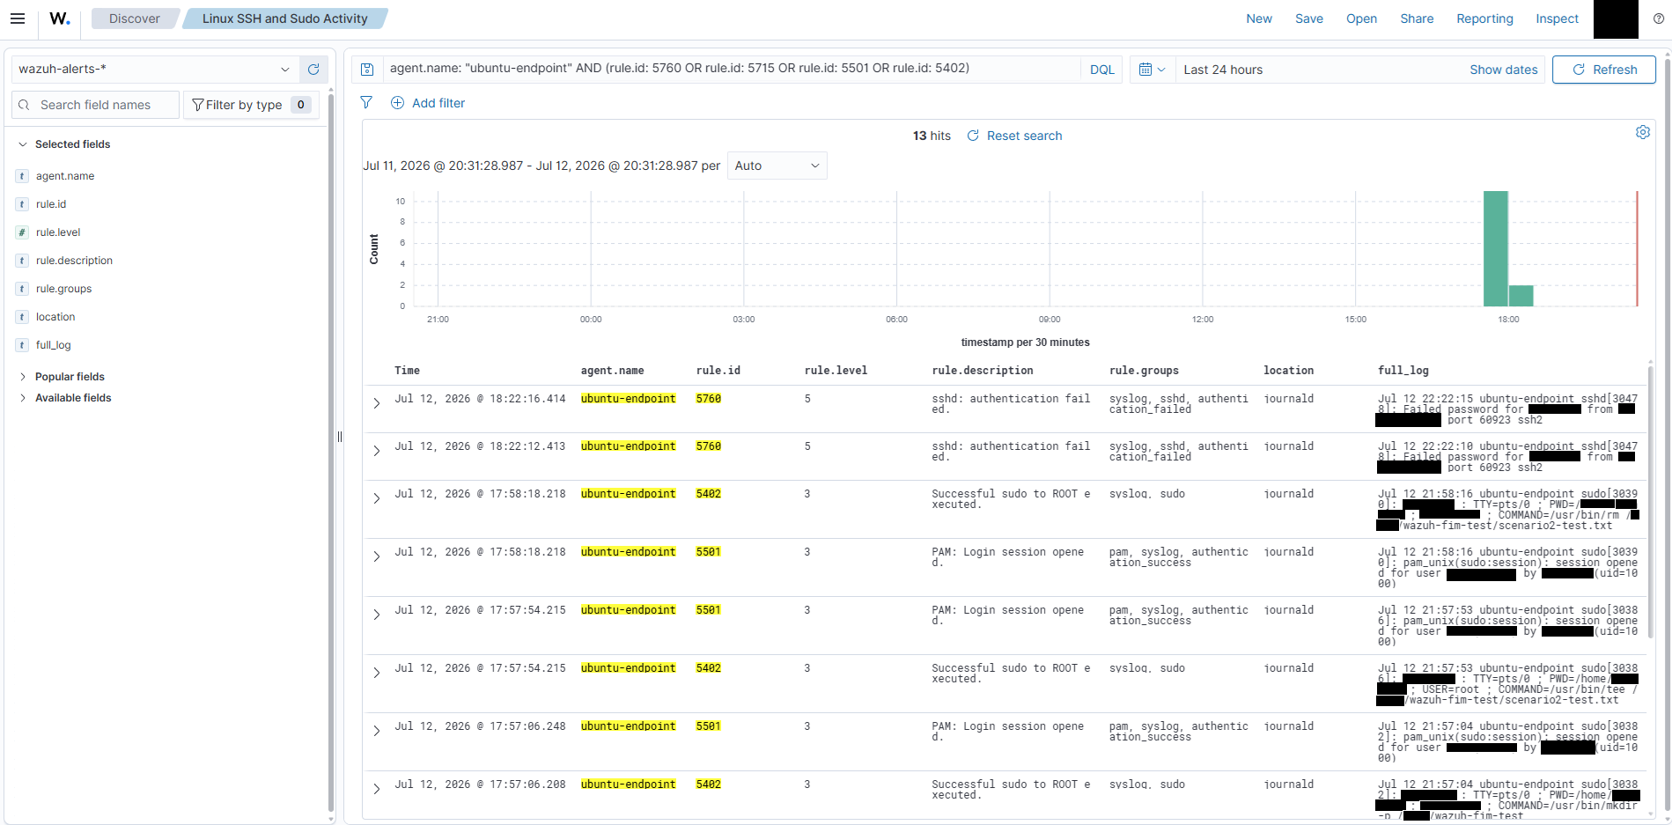Click the agent.name field type icon

click(22, 176)
